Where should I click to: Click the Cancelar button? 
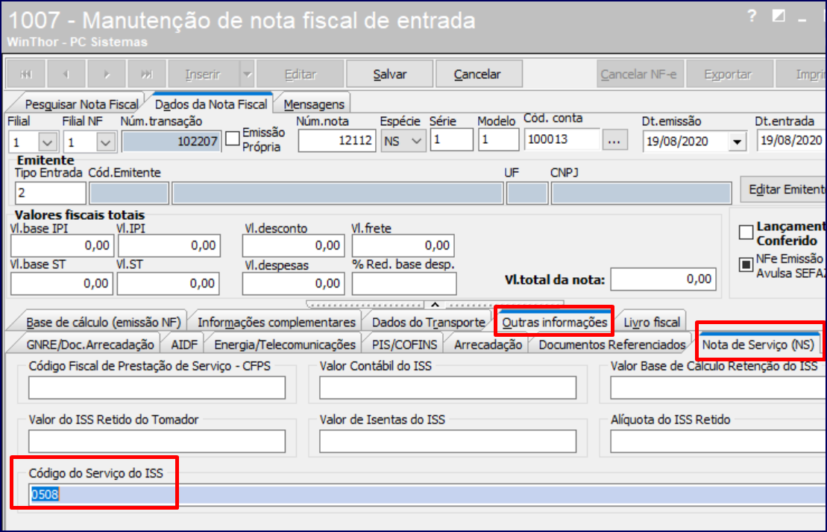click(x=477, y=75)
